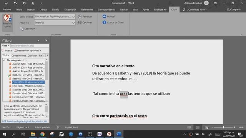Screen dimensions: 246x138
Task: Switch to Print Layout view icon
Action: click(198, 127)
